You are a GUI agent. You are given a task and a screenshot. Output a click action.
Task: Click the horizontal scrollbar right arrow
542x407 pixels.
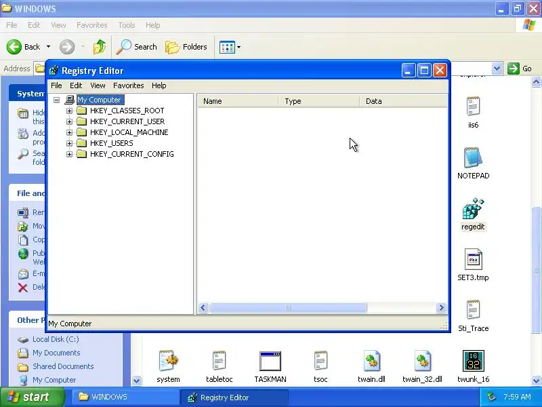pos(441,308)
